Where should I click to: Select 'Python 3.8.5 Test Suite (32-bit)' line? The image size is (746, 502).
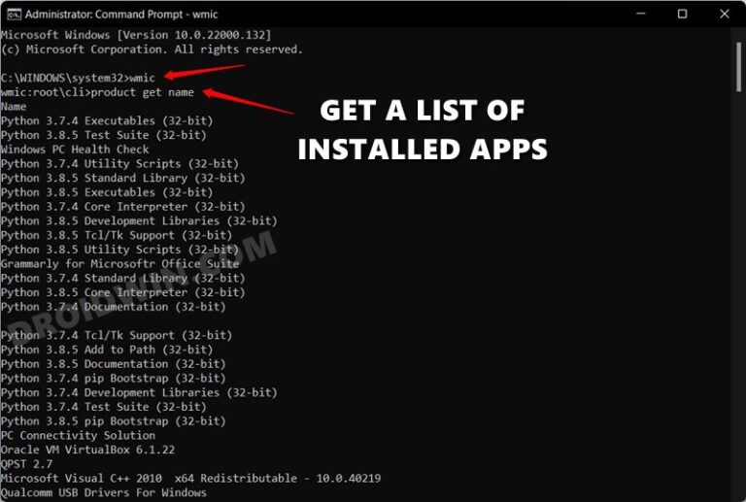[x=104, y=135]
